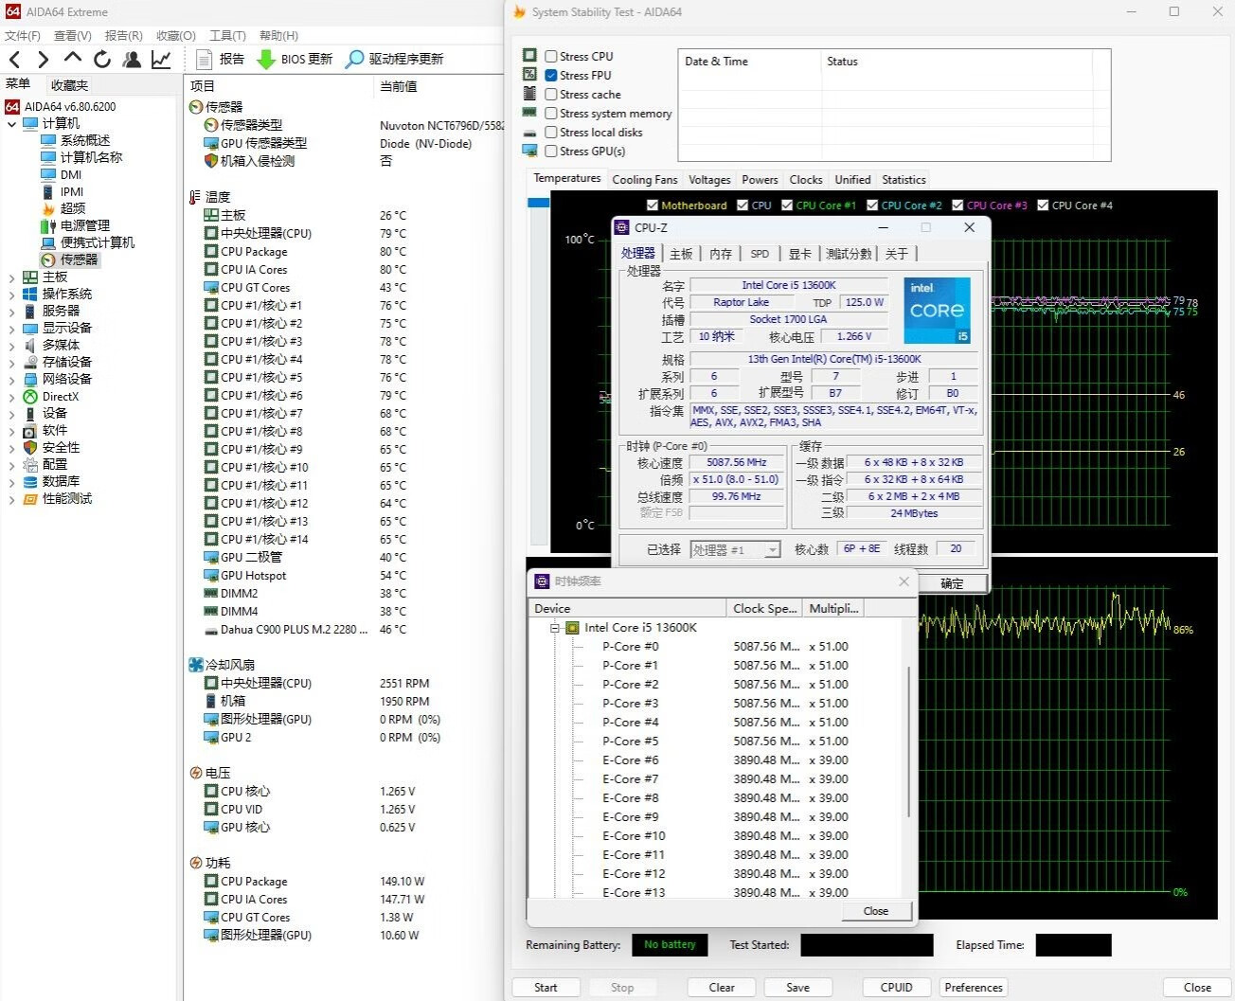The height and width of the screenshot is (1001, 1235).
Task: Expand the 主板 tree node
Action: pos(11,277)
